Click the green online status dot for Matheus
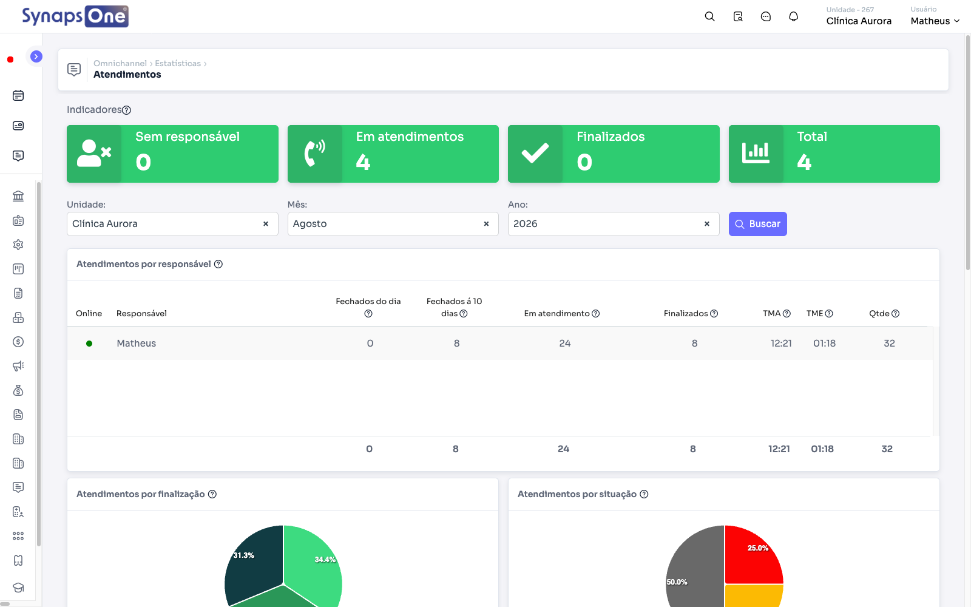Screen dimensions: 971x607 click(x=89, y=344)
